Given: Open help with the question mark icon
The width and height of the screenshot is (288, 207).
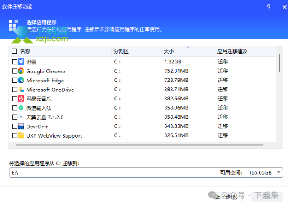Looking at the screenshot, I should pos(269,7).
